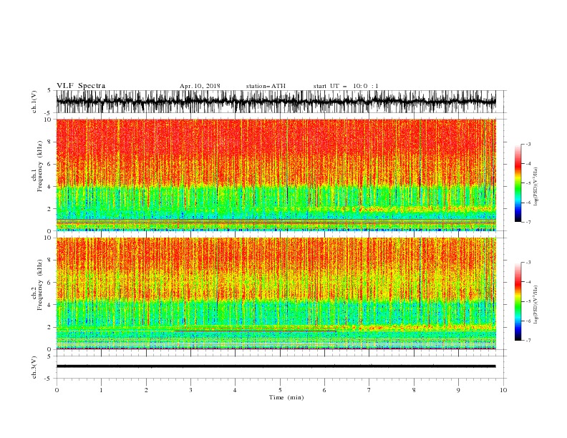Click the "2" frequency tick of ch.2 spectrogram
The width and height of the screenshot is (567, 438).
coord(50,327)
